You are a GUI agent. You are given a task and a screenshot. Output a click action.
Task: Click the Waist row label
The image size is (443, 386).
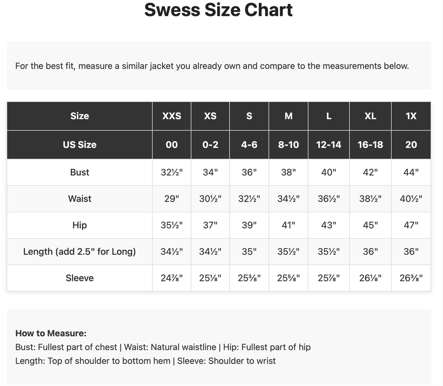(x=80, y=199)
